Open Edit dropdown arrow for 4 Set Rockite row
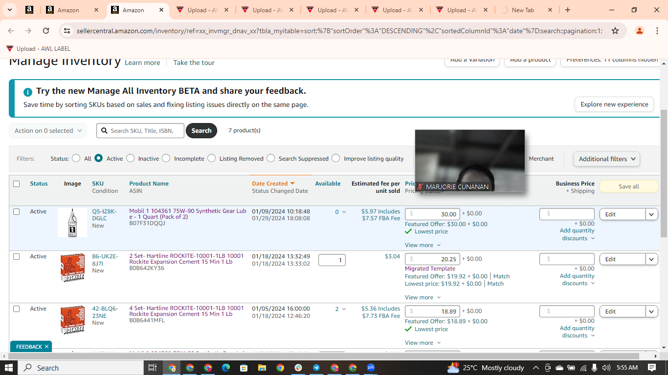The width and height of the screenshot is (668, 375). [652, 312]
